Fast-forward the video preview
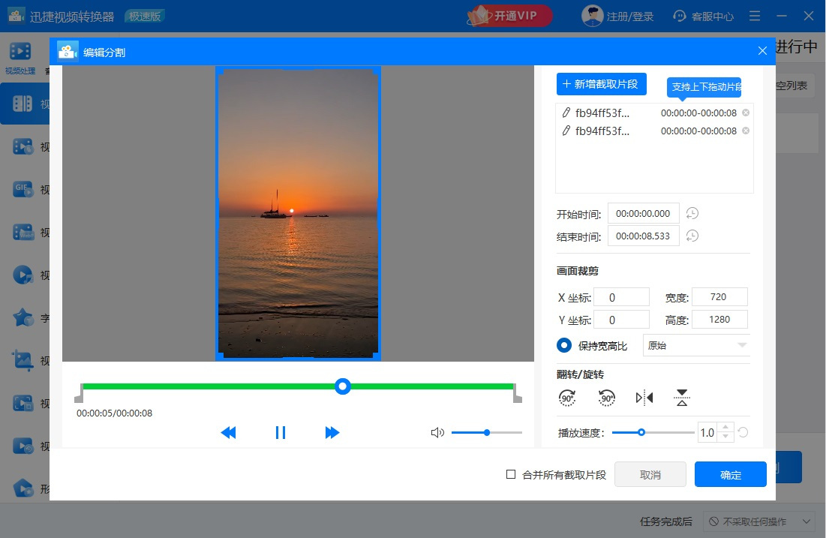This screenshot has width=826, height=538. 332,432
